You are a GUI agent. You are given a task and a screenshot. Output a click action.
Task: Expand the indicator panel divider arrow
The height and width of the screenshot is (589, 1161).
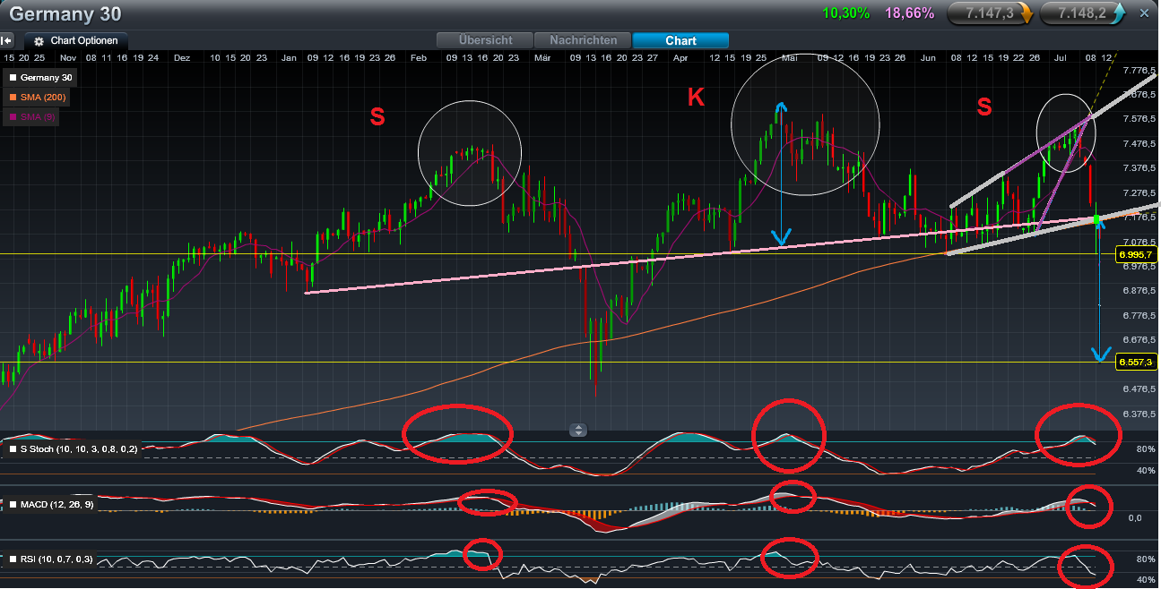pos(579,430)
